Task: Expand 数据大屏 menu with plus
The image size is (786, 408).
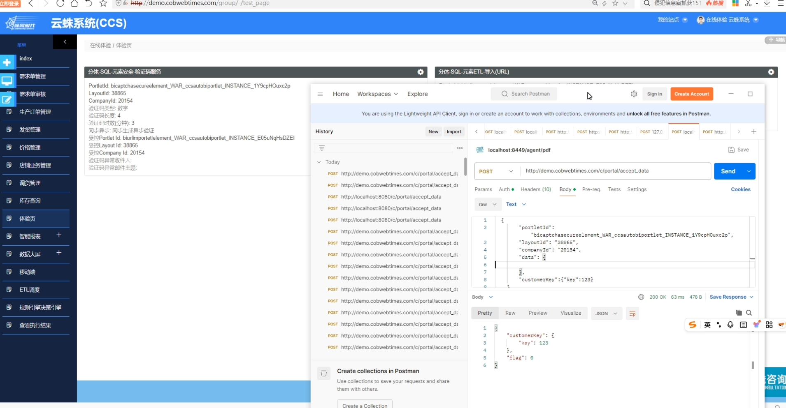Action: (59, 253)
